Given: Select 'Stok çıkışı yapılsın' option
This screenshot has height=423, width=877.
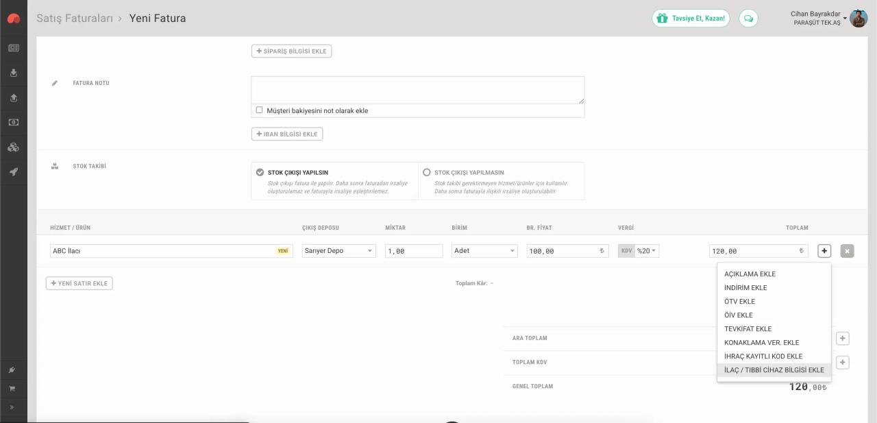Looking at the screenshot, I should [x=260, y=173].
